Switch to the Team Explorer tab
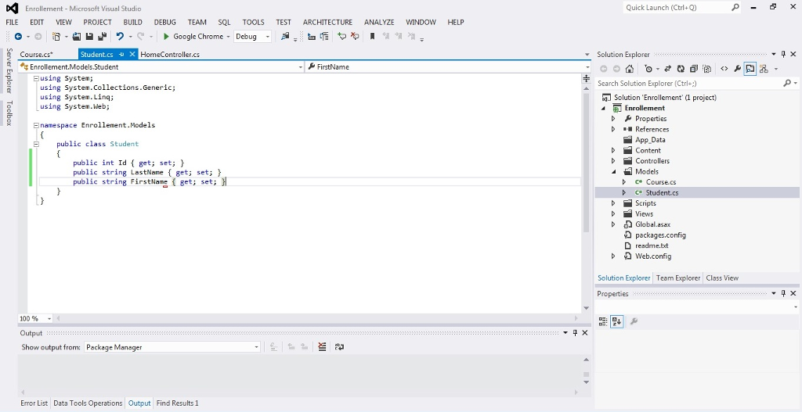The width and height of the screenshot is (802, 412). coord(678,278)
